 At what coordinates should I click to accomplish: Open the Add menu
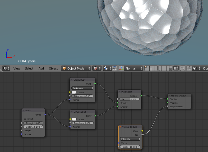tap(41, 68)
